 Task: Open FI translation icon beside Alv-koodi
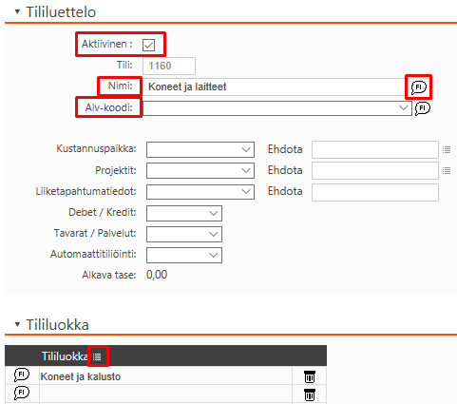coord(423,108)
